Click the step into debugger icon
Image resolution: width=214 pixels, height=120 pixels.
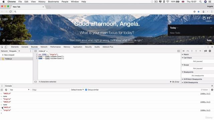[x=192, y=51]
